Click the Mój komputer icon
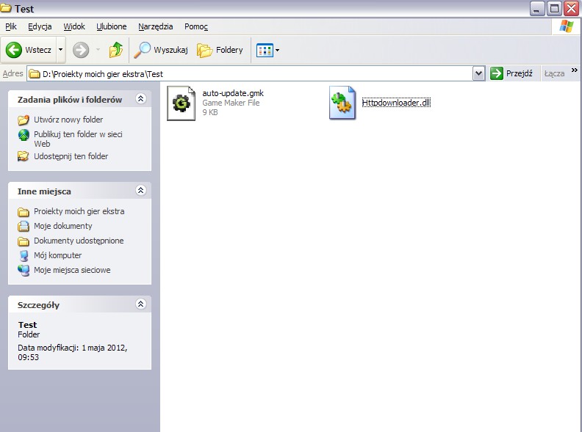Screen dimensions: 582x432 click(x=24, y=255)
